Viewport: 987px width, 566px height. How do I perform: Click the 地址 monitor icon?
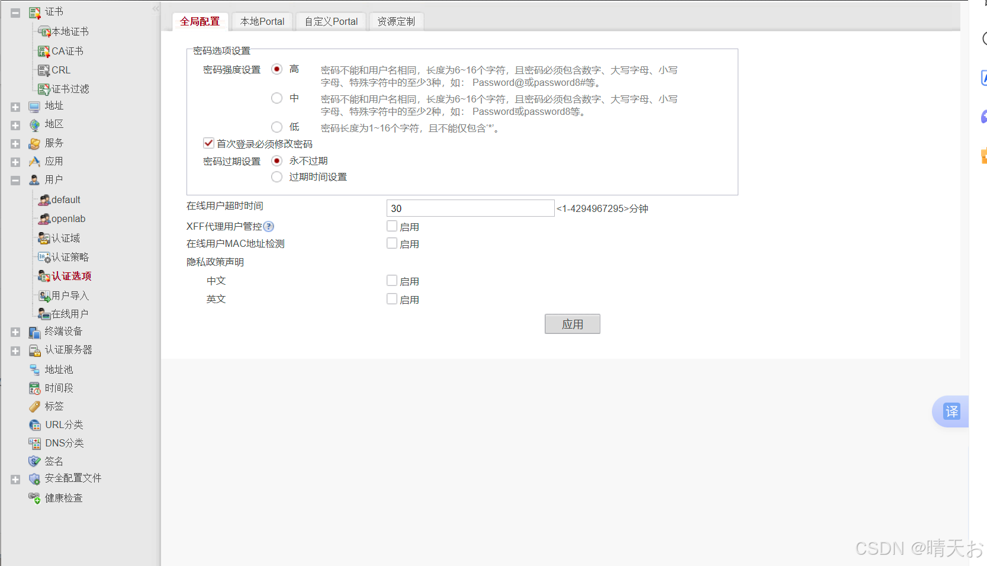coord(34,107)
